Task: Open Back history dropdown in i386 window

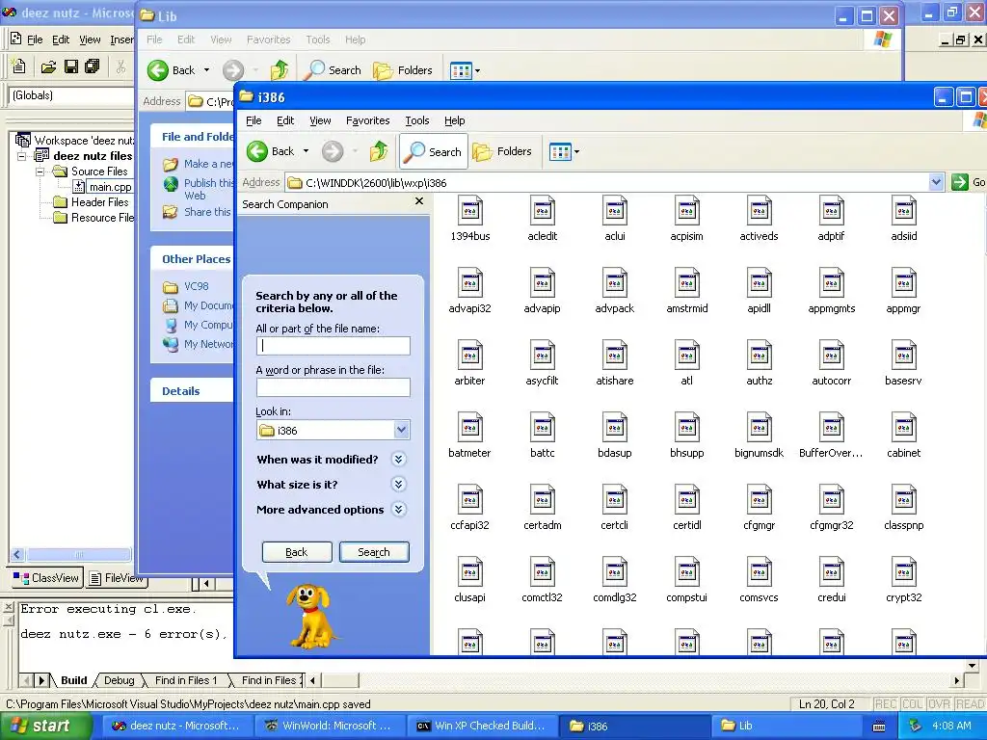Action: pos(306,151)
